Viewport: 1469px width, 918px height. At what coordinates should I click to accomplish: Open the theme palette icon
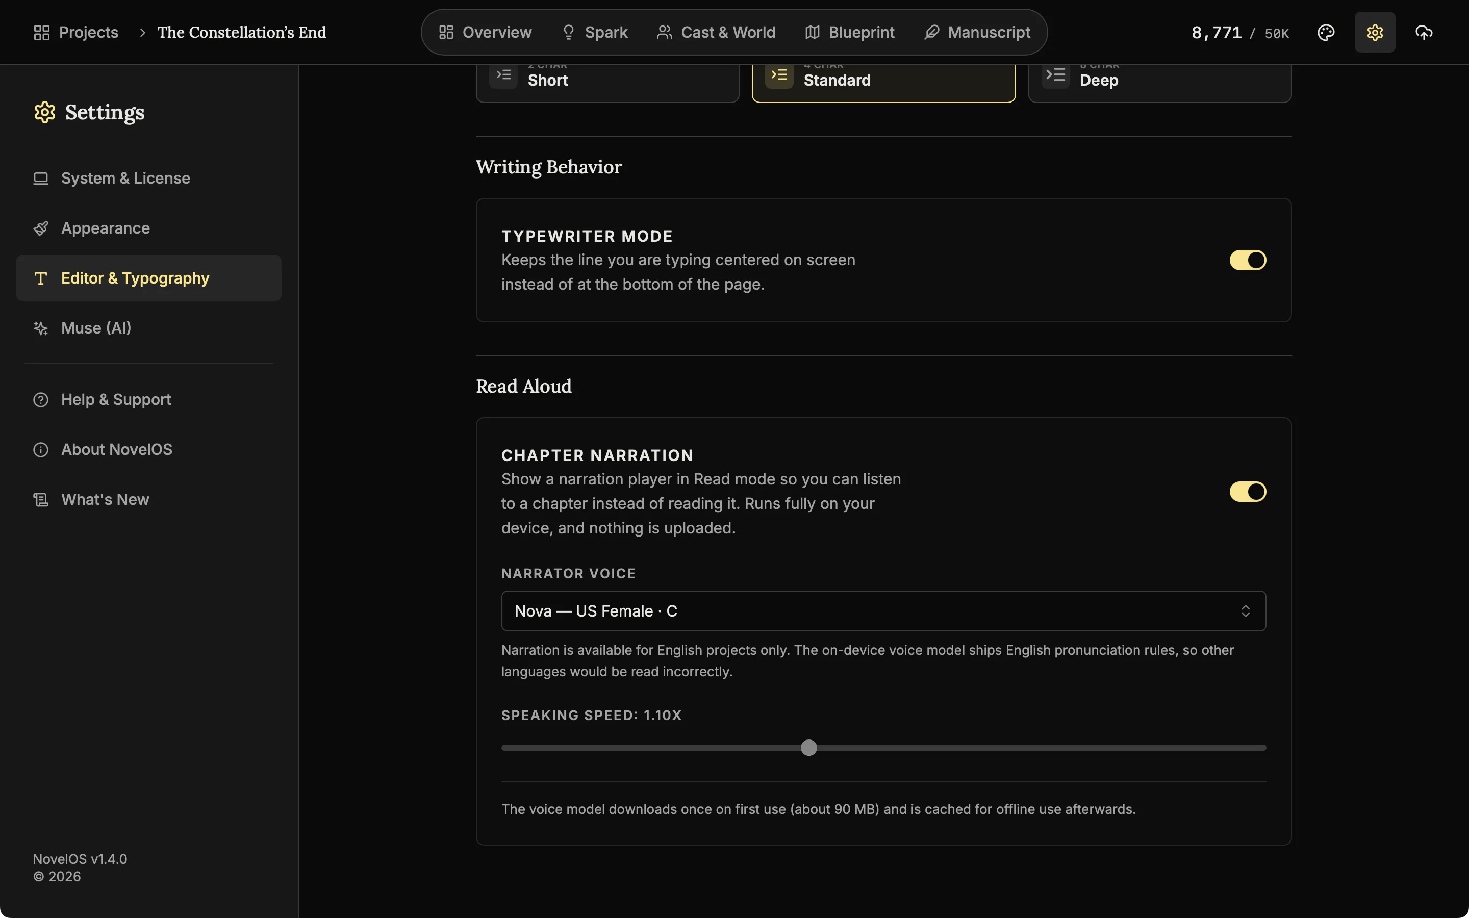click(x=1326, y=32)
